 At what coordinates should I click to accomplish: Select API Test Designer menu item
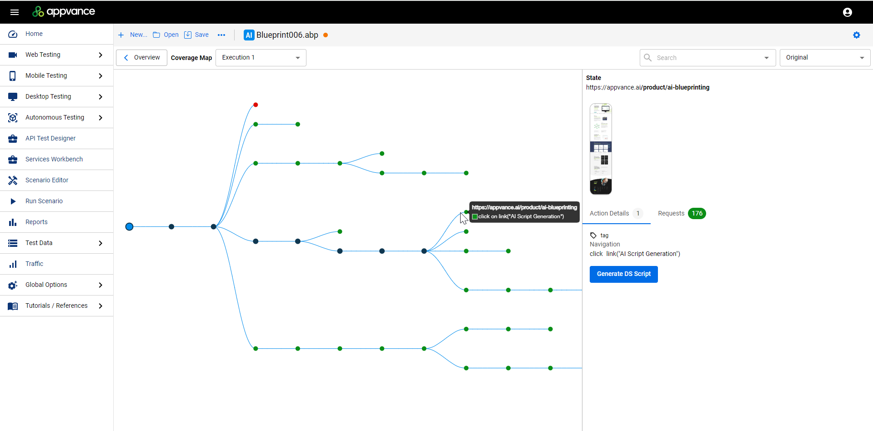tap(57, 139)
